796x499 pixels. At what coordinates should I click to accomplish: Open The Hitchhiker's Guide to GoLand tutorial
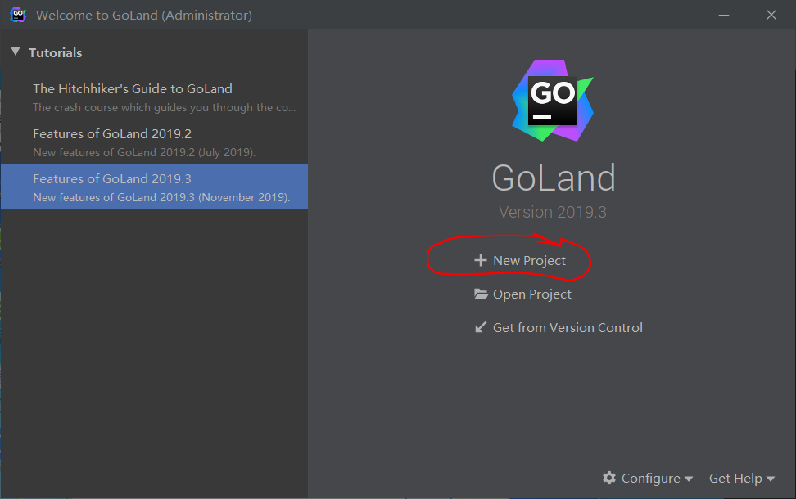pyautogui.click(x=154, y=97)
